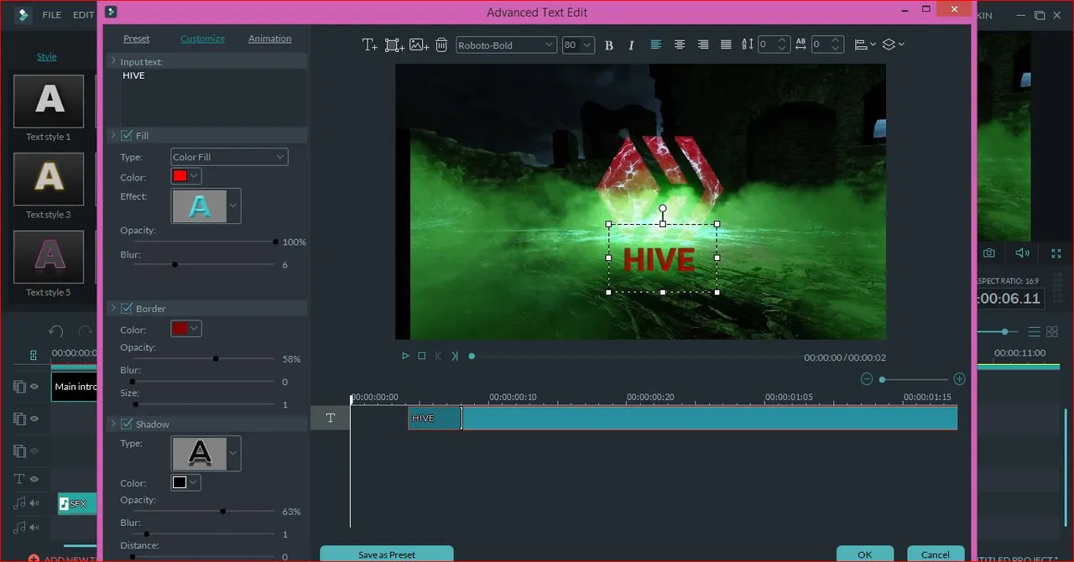This screenshot has width=1074, height=562.
Task: Toggle the Shadow checkbox
Action: pyautogui.click(x=127, y=424)
